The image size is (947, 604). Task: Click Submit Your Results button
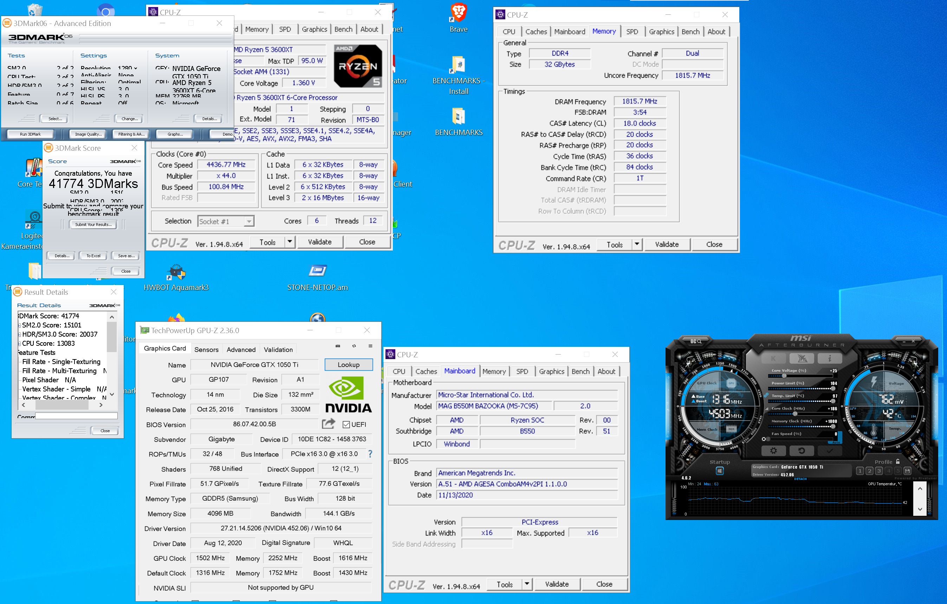(93, 225)
